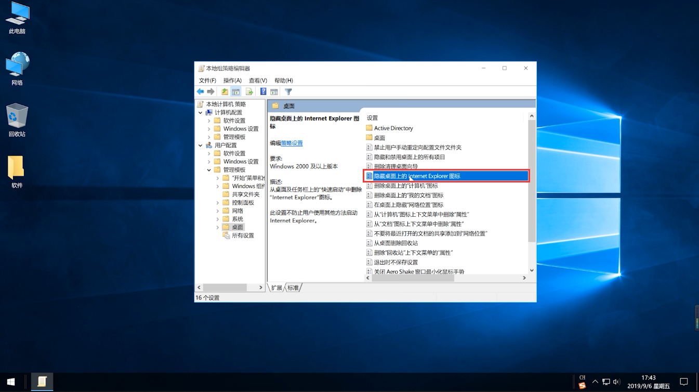Viewport: 699px width, 392px height.
Task: Open the 桌面 folder in the settings list
Action: pos(375,138)
